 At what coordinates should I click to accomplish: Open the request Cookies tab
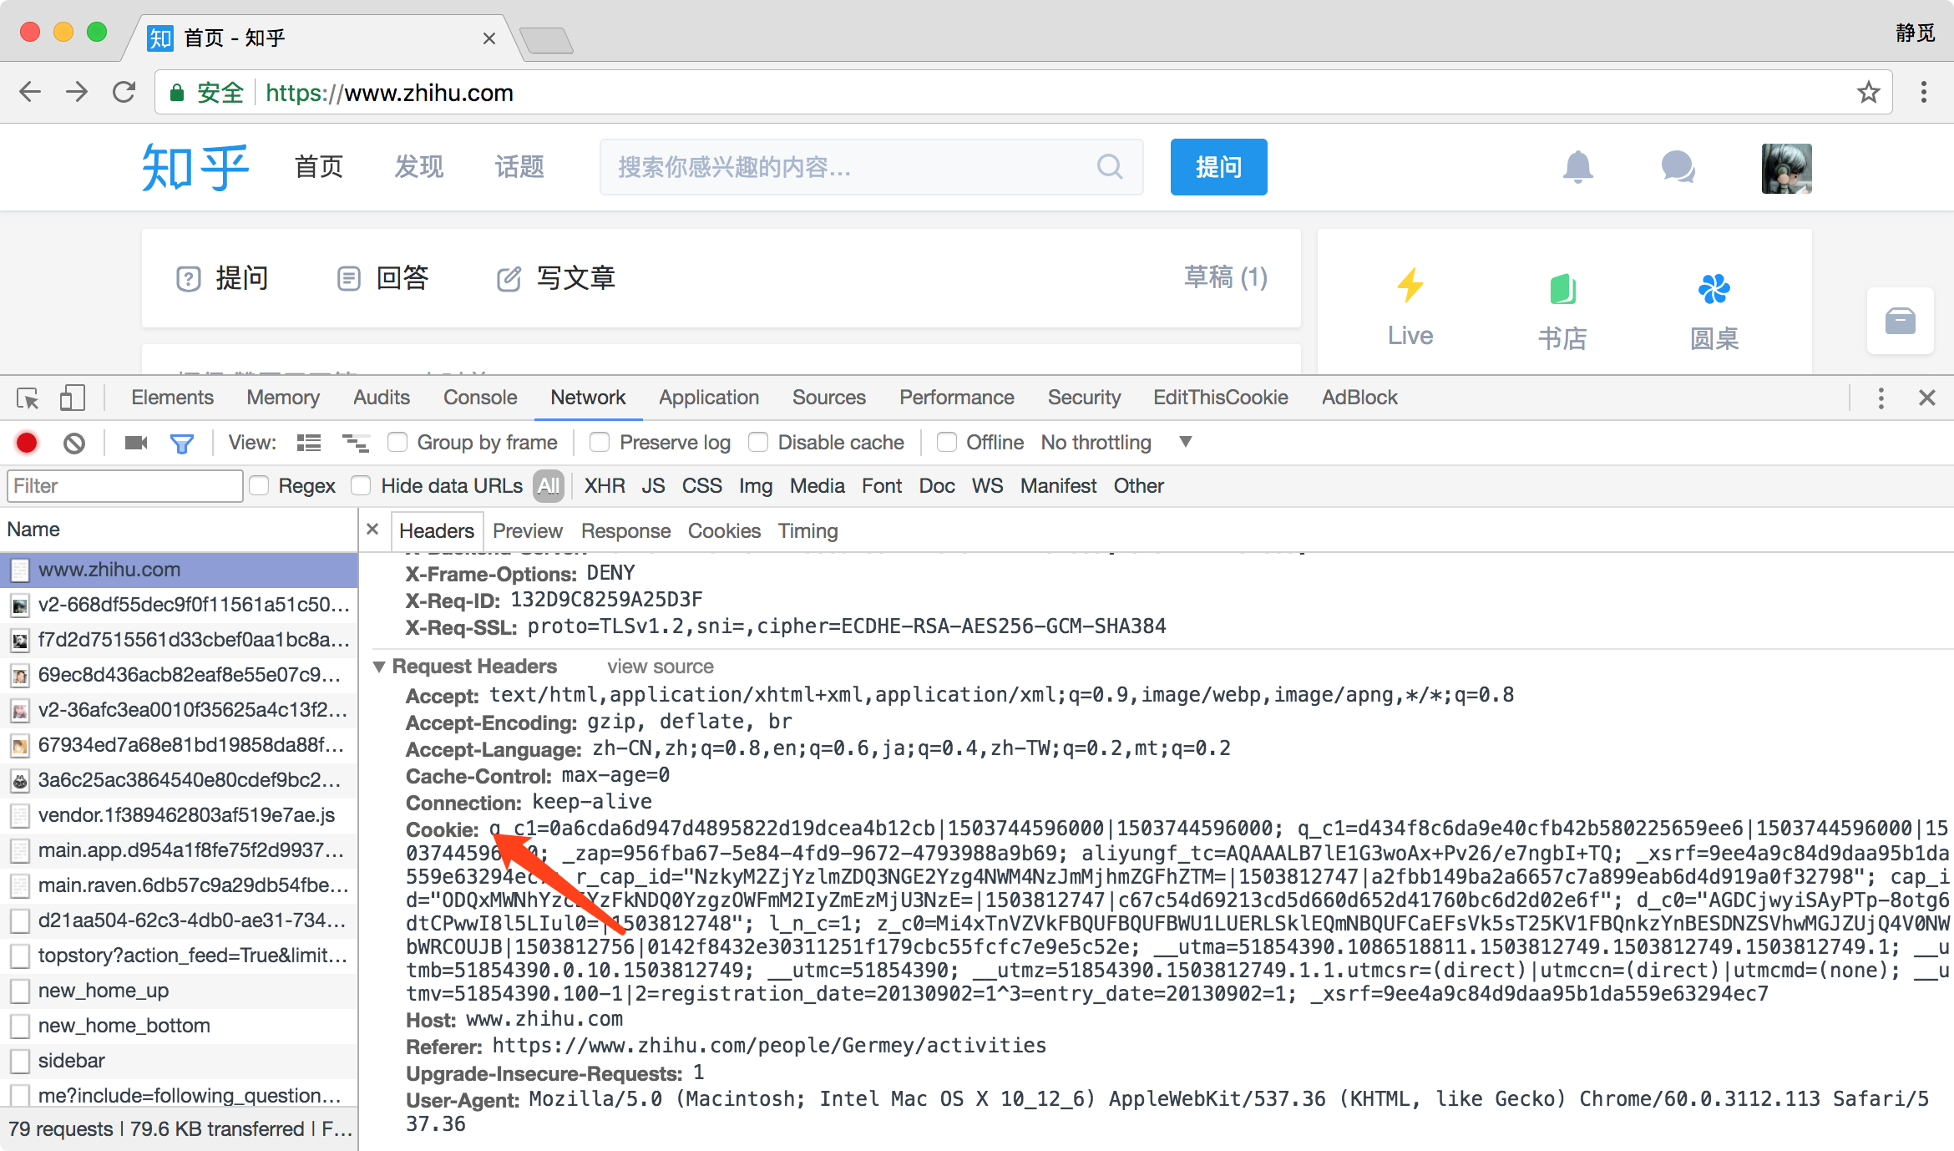[724, 531]
